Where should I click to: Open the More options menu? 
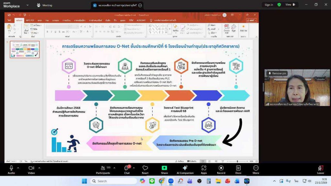pyautogui.click(x=256, y=169)
